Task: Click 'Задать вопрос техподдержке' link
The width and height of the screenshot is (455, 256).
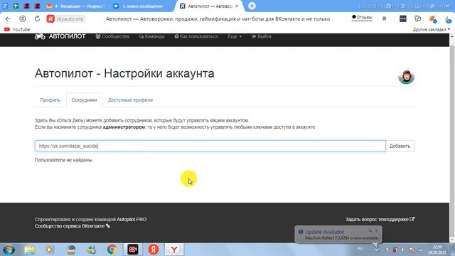Action: [x=380, y=220]
